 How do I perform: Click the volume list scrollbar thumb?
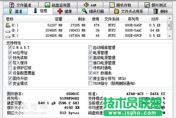(x=170, y=26)
